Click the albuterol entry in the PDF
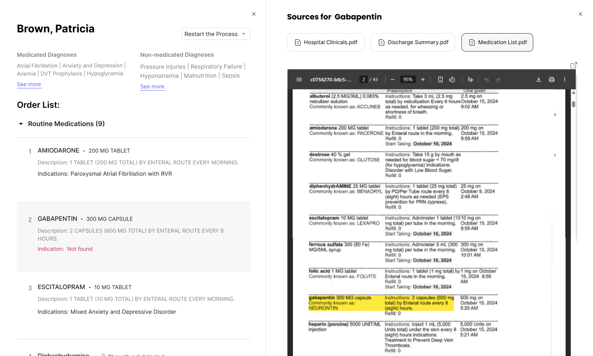 [404, 107]
